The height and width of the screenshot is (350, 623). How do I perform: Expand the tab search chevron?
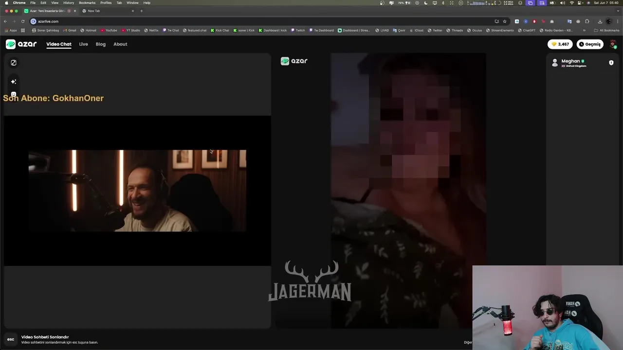[618, 11]
